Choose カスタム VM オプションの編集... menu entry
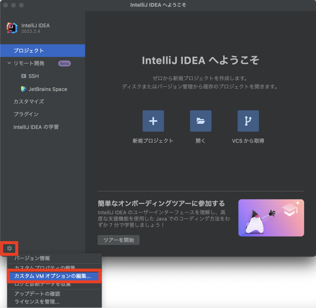The image size is (316, 308). pos(54,276)
